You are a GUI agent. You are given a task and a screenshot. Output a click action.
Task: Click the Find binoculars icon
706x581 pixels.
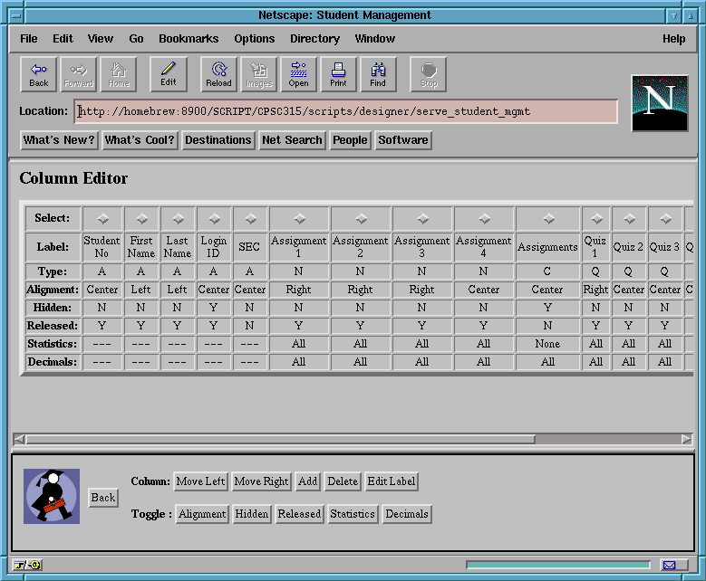(378, 74)
